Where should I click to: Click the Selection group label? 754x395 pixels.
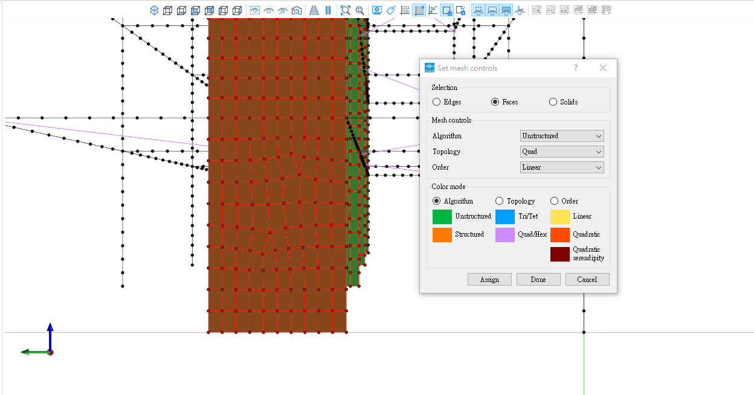(x=445, y=88)
